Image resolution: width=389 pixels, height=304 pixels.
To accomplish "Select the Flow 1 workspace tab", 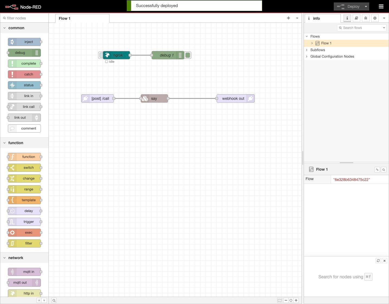I will pos(64,18).
